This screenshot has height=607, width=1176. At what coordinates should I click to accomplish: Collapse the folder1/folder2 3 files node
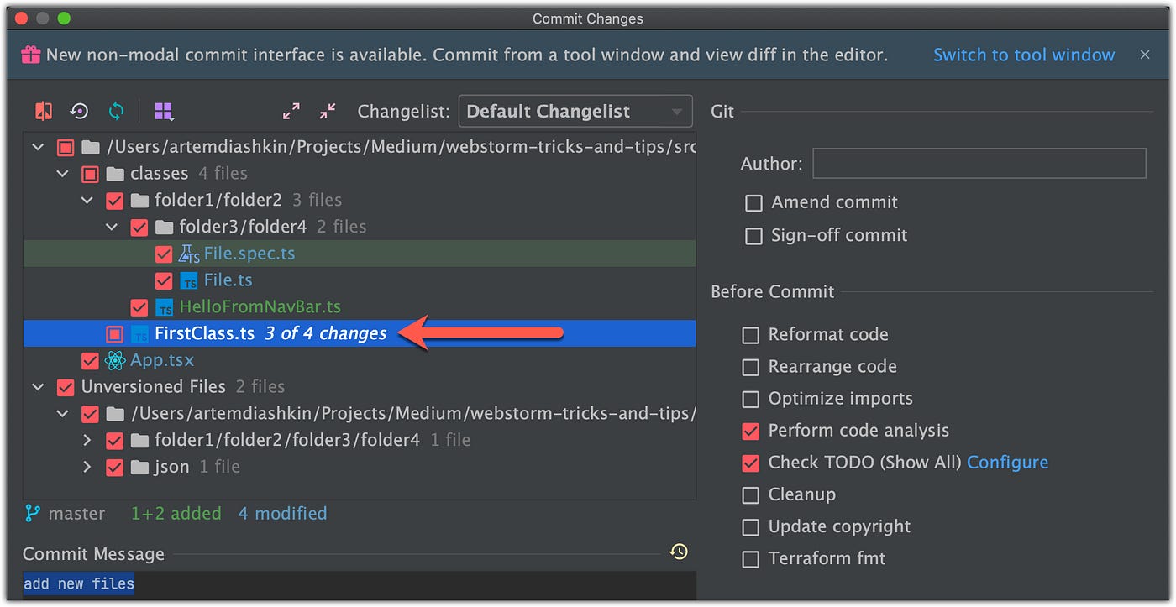click(87, 200)
